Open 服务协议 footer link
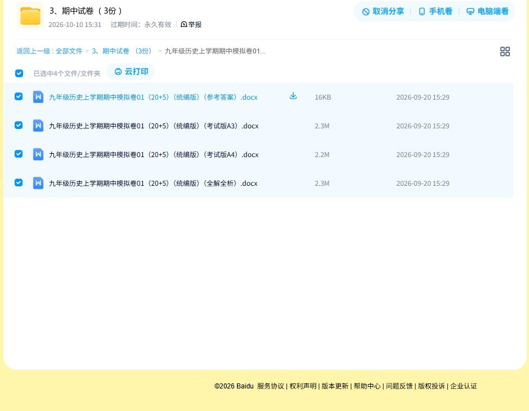The image size is (529, 411). (x=270, y=386)
